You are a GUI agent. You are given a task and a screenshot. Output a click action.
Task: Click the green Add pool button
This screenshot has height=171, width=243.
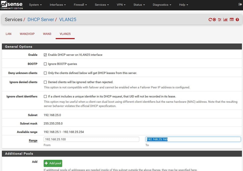53,163
